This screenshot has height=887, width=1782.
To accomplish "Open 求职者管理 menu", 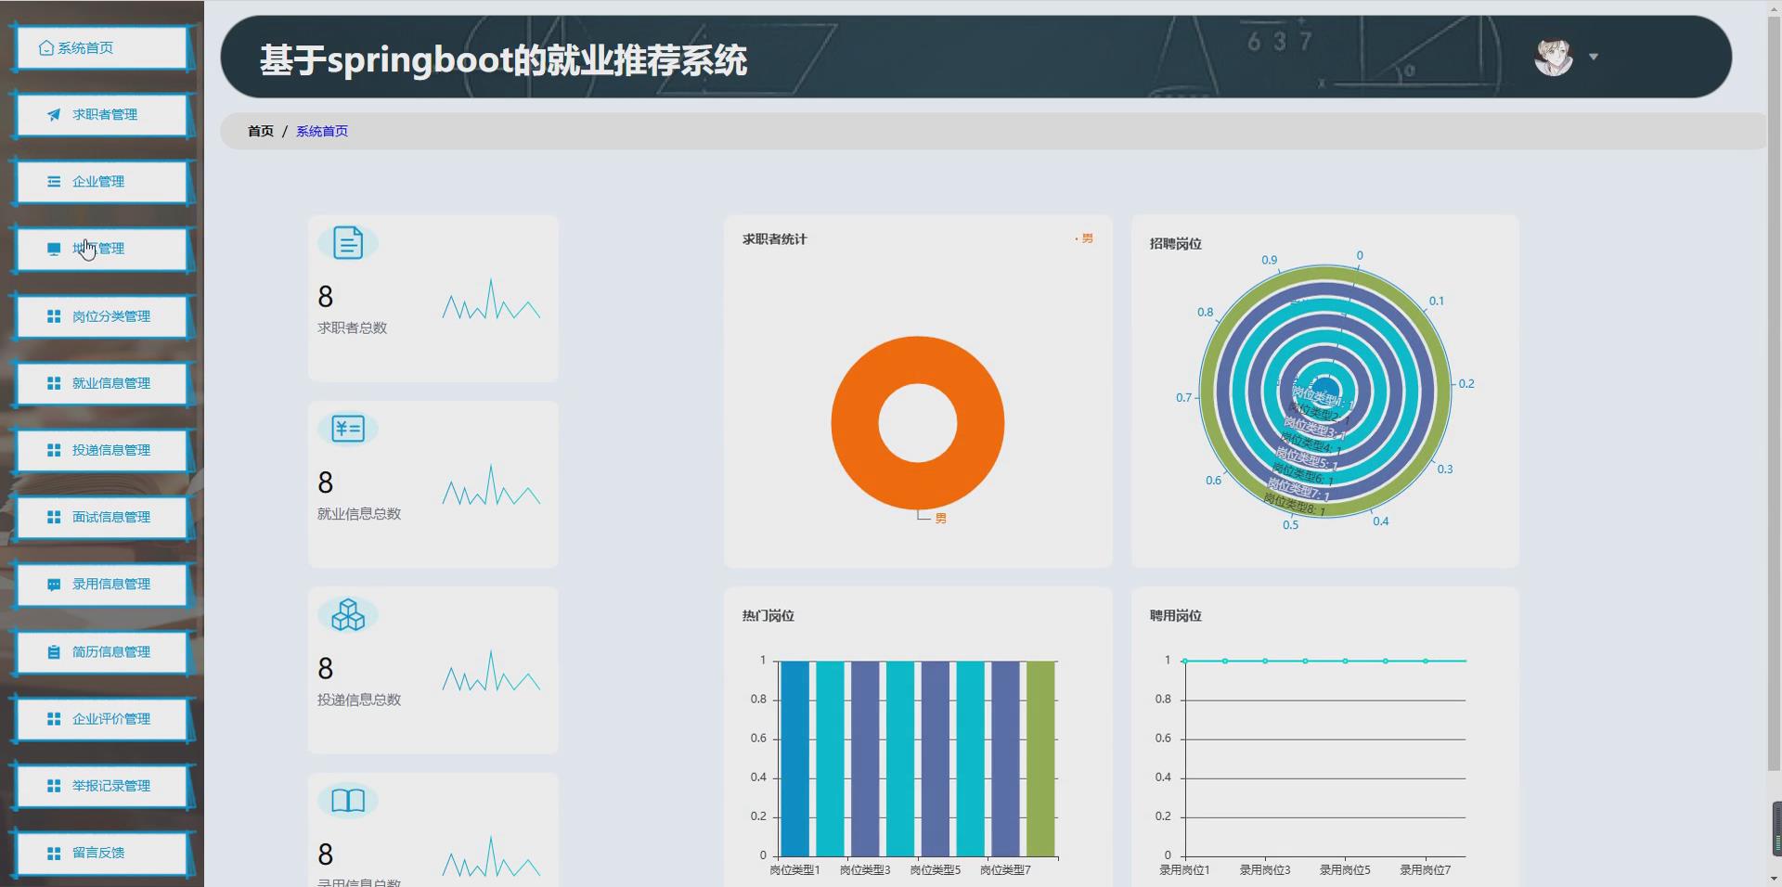I will (x=103, y=115).
